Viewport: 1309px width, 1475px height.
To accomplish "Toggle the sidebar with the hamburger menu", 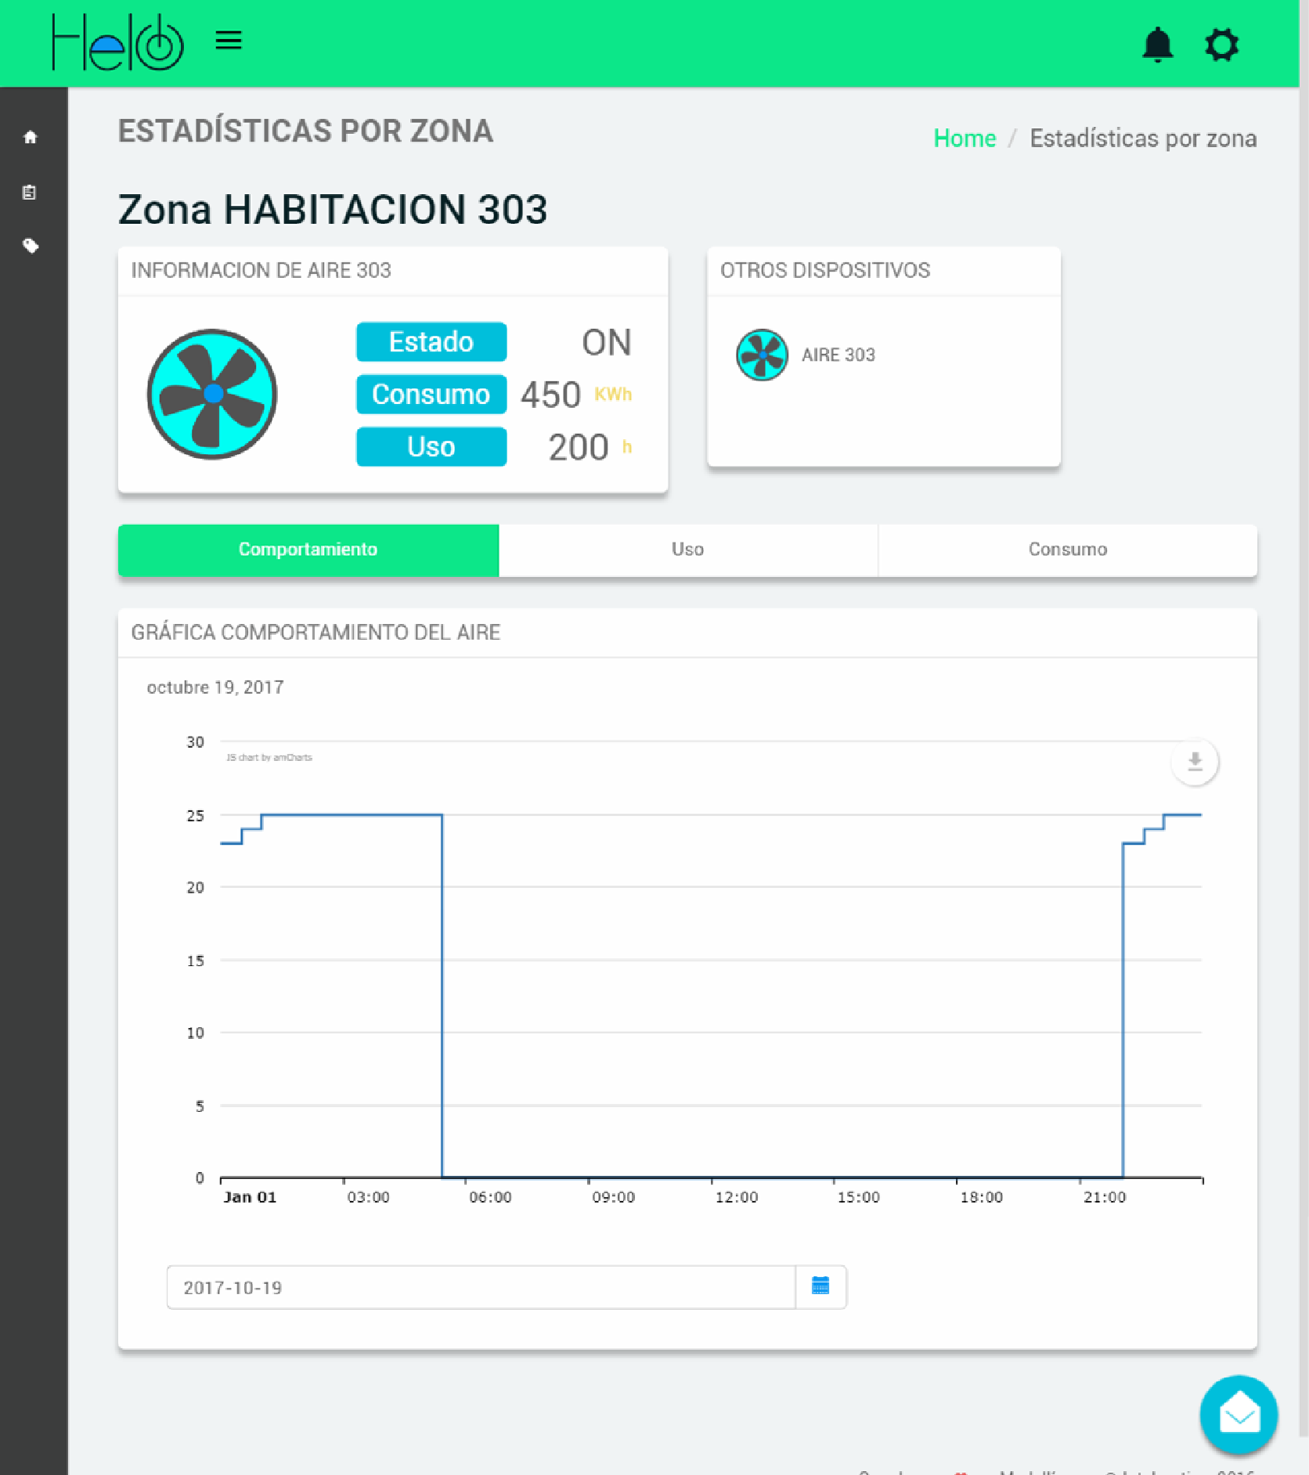I will pyautogui.click(x=228, y=41).
